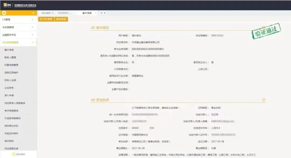The image size is (291, 158).
Task: Collapse the 01 基本情况 section
Action: 264,28
